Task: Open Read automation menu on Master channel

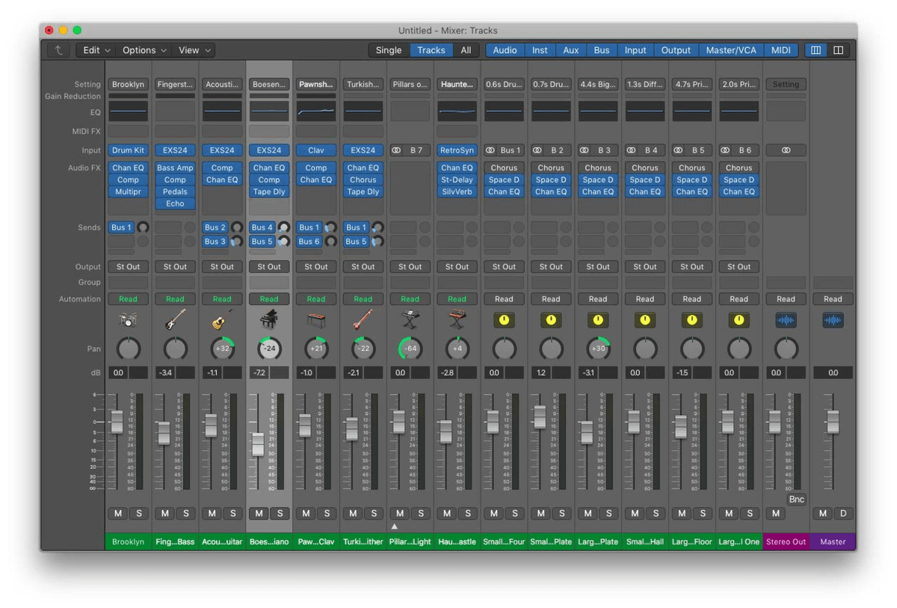Action: coord(833,298)
